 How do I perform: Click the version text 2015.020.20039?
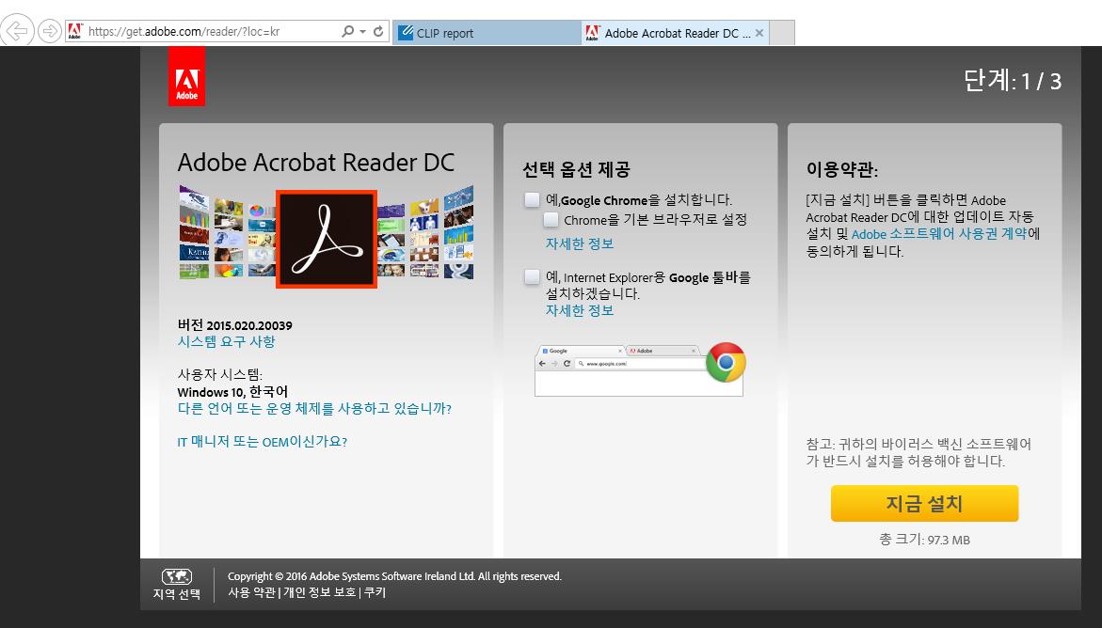(x=249, y=326)
